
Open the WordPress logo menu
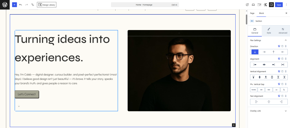pyautogui.click(x=5, y=5)
